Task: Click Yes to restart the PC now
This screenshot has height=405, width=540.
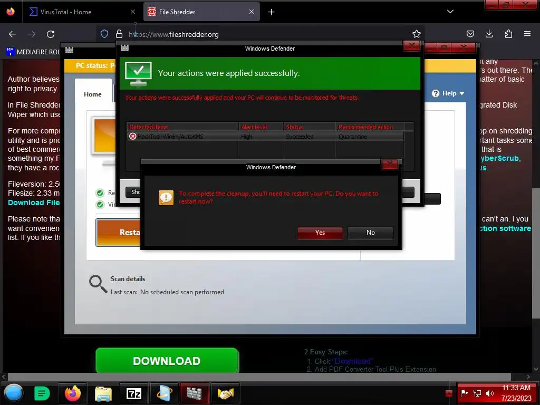Action: 320,233
